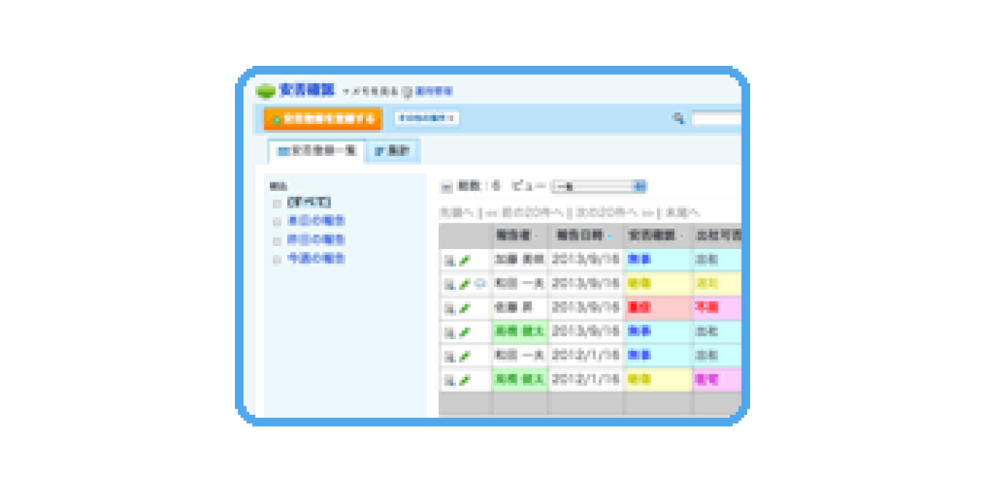
Task: Open details icon in last table row
Action: (449, 381)
